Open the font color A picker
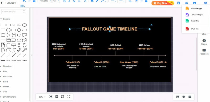 pyautogui.click(x=85, y=1)
